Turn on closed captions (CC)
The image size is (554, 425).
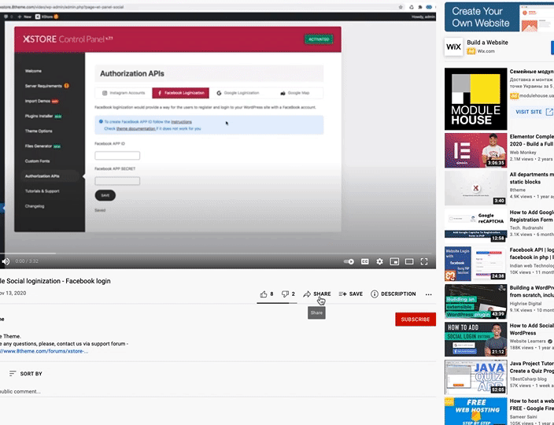(364, 261)
